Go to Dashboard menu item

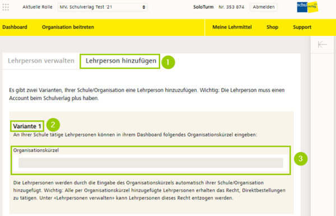coord(15,27)
